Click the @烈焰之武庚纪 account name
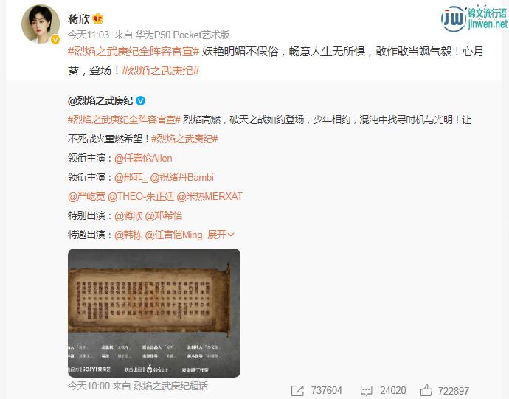 (100, 101)
